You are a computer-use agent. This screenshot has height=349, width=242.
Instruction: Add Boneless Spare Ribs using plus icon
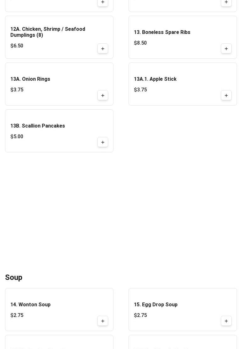(x=226, y=49)
